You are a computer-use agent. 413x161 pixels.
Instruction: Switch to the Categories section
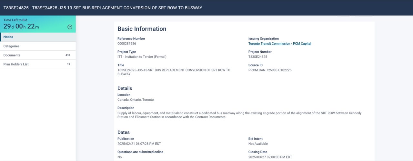tap(11, 46)
